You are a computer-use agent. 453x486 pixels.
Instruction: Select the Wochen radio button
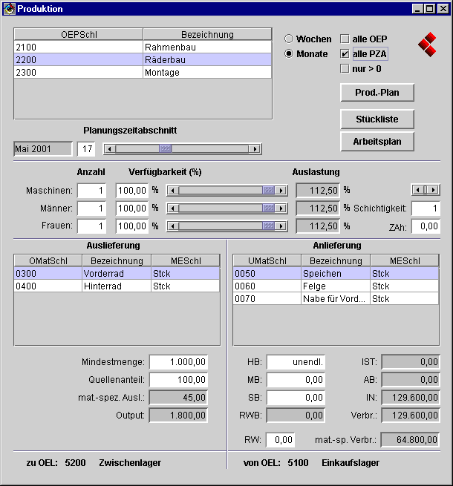(290, 39)
